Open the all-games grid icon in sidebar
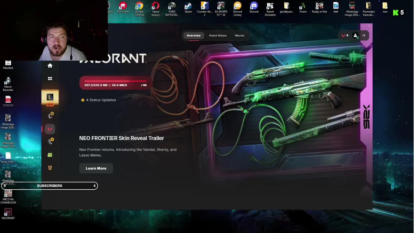Screen dimensions: 414x233 click(x=50, y=79)
